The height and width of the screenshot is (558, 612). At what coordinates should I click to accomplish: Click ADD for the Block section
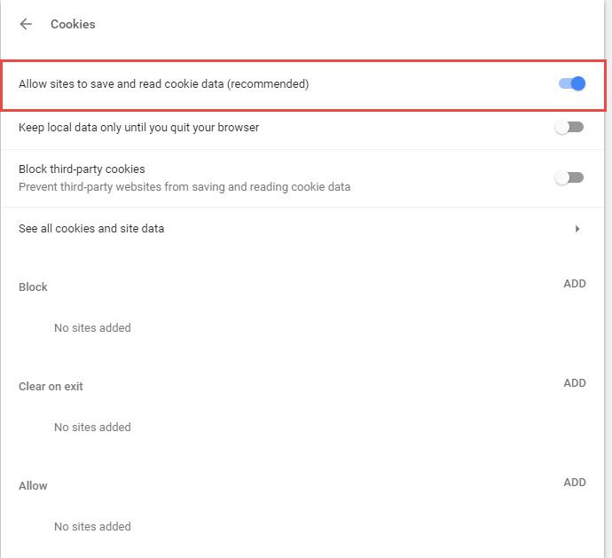pos(575,284)
